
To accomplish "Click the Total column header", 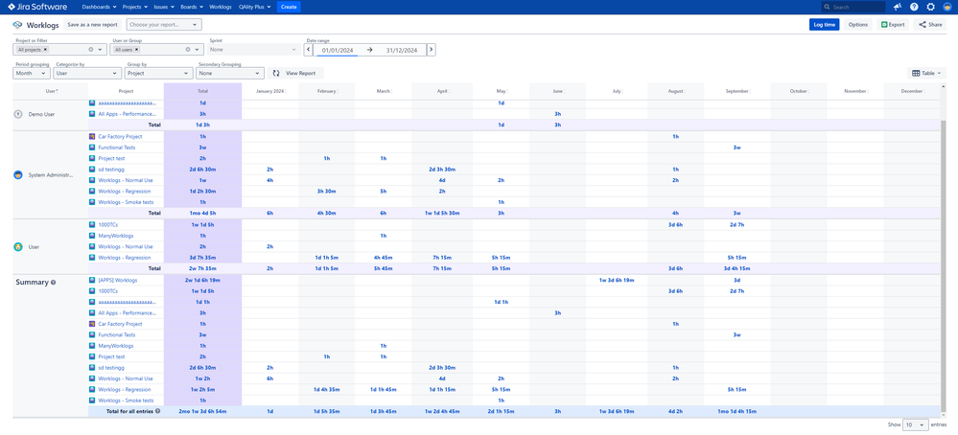I will (203, 91).
